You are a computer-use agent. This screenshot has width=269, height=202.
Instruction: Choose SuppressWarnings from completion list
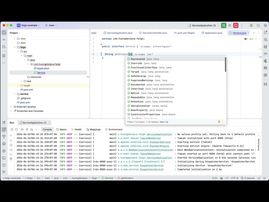click(x=175, y=80)
